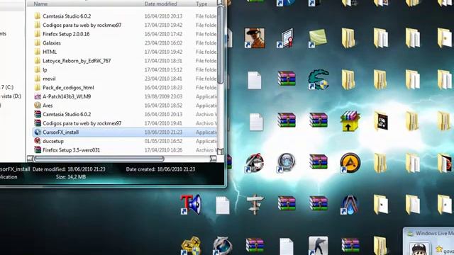454x255 pixels.
Task: Select the lp folder row
Action: pos(125,70)
